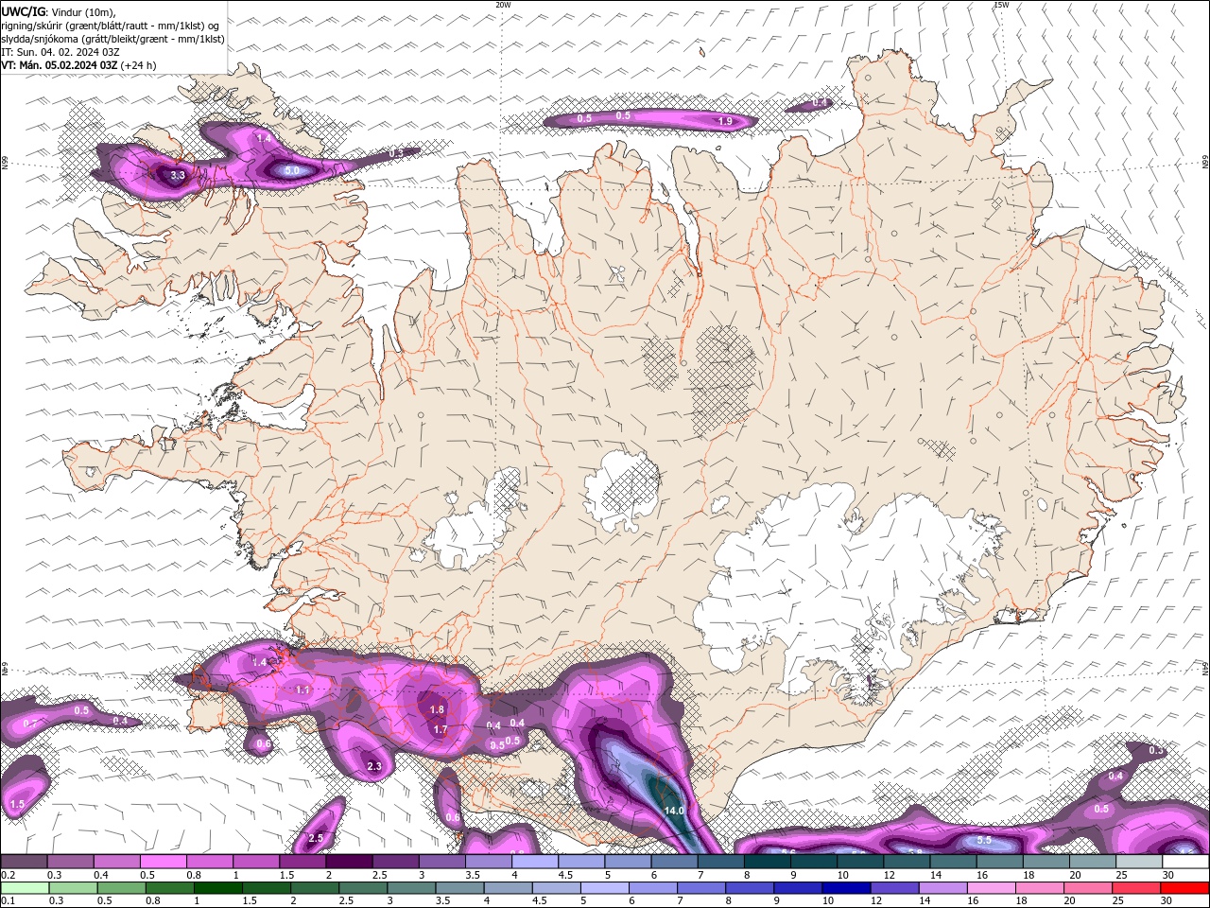The height and width of the screenshot is (908, 1210).
Task: Click the '15W' longitude label
Action: (x=1001, y=5)
